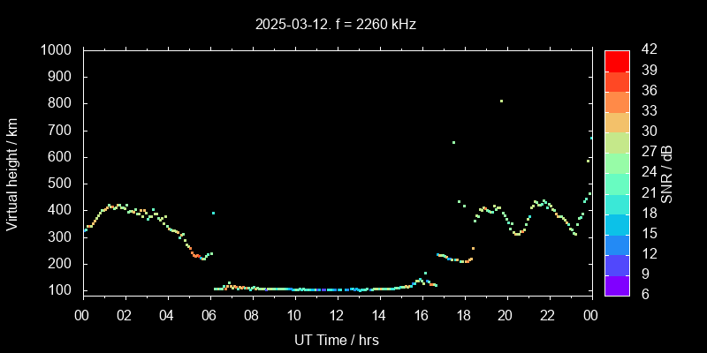Image resolution: width=707 pixels, height=353 pixels.
Task: Click the "SNR / dB" colorbar label
Action: [x=667, y=173]
